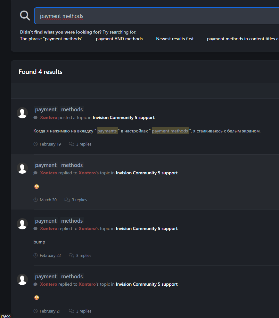The height and width of the screenshot is (318, 279).
Task: Click Xontero's avatar on March 30 result
Action: (22, 168)
